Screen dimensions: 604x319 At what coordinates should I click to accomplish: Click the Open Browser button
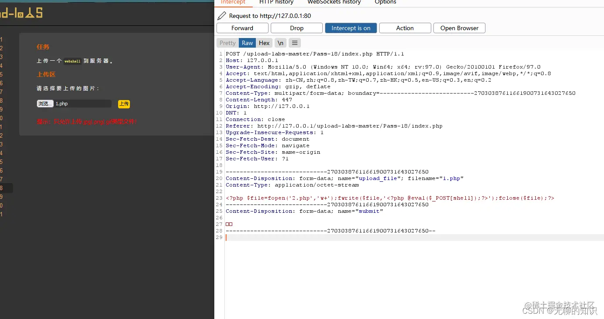point(459,28)
